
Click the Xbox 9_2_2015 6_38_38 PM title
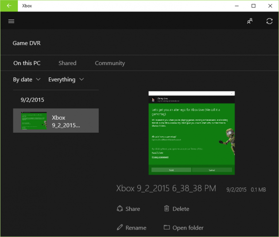pyautogui.click(x=166, y=188)
